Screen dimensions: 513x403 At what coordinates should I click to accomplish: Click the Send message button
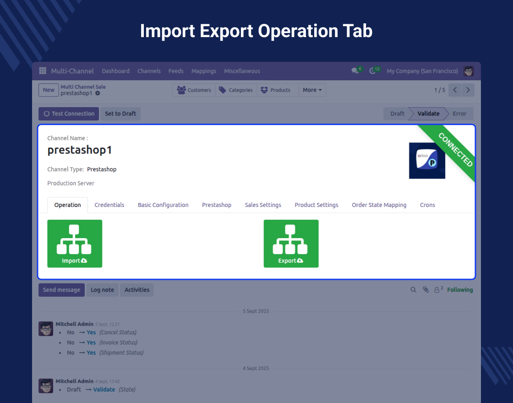[x=61, y=290]
